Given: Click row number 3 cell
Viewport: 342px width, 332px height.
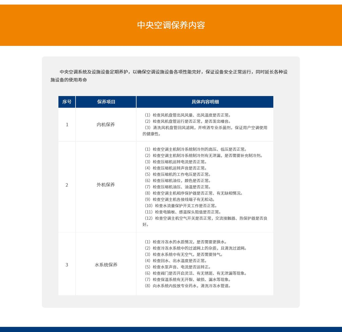Looking at the screenshot, I should coord(67,265).
